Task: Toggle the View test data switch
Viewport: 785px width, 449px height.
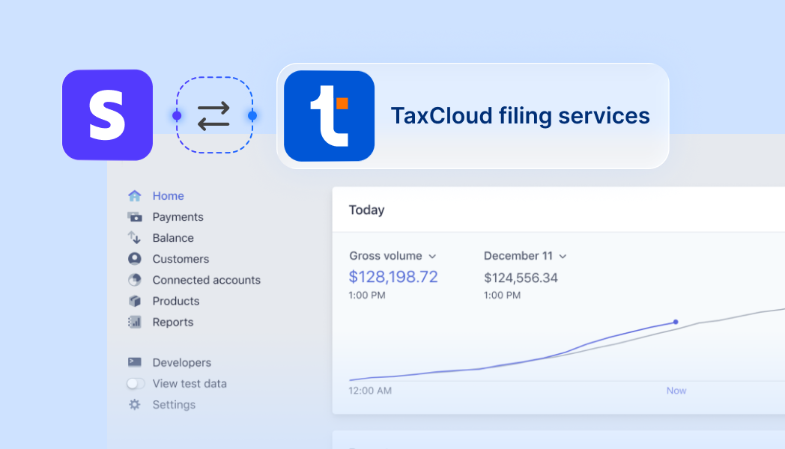Action: (135, 383)
